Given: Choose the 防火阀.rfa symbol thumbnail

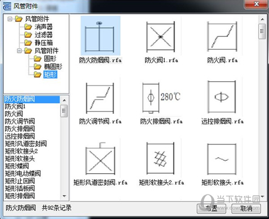Looking at the screenshot, I should 222,36.
